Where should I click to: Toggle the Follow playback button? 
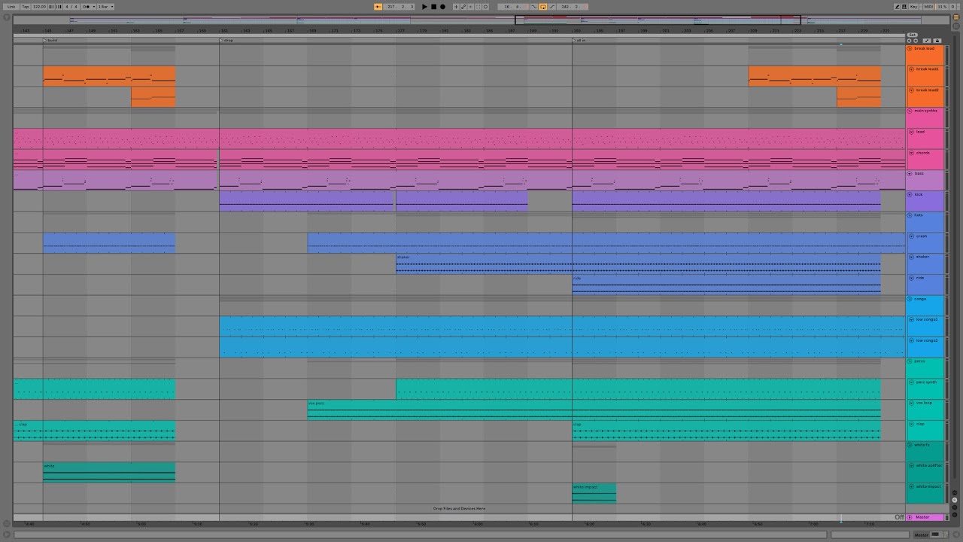point(378,7)
